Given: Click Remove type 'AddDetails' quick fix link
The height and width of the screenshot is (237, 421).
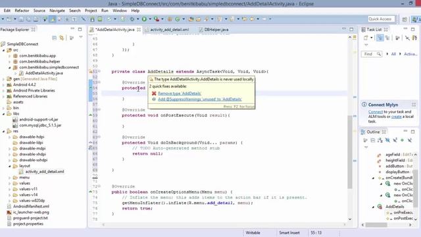Looking at the screenshot, I should click(x=180, y=93).
